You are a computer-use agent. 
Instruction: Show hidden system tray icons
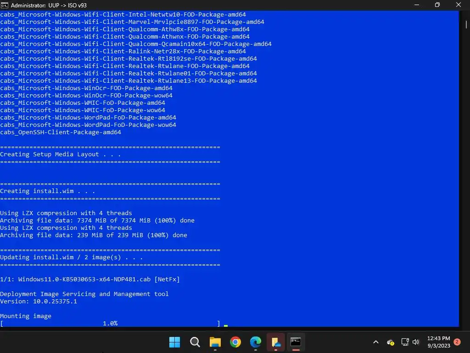[375, 342]
